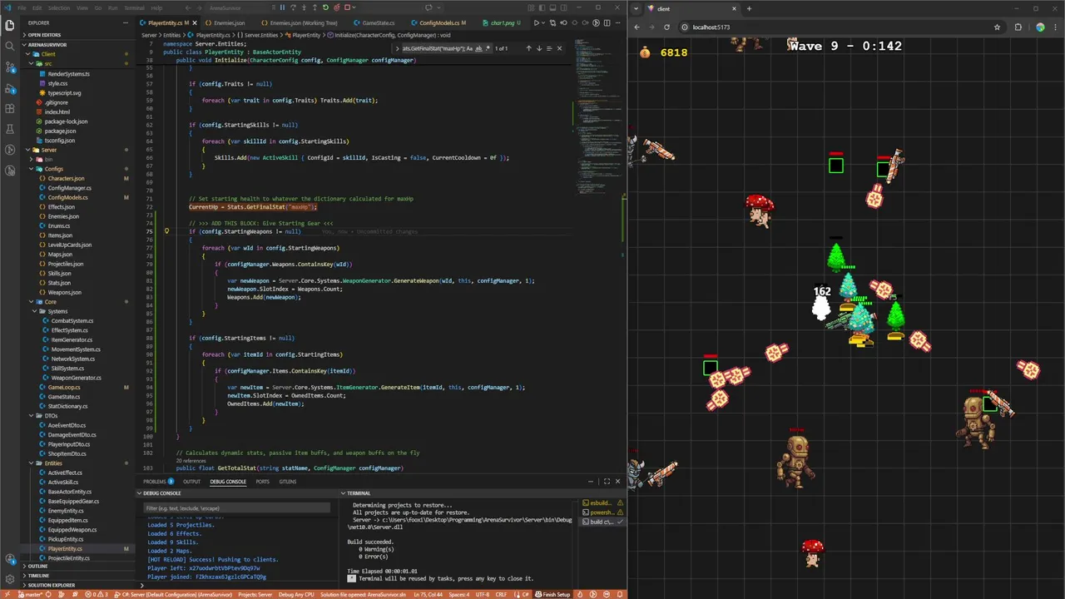Open WeaponGenerator.cs in the explorer
Image resolution: width=1065 pixels, height=599 pixels.
[76, 378]
